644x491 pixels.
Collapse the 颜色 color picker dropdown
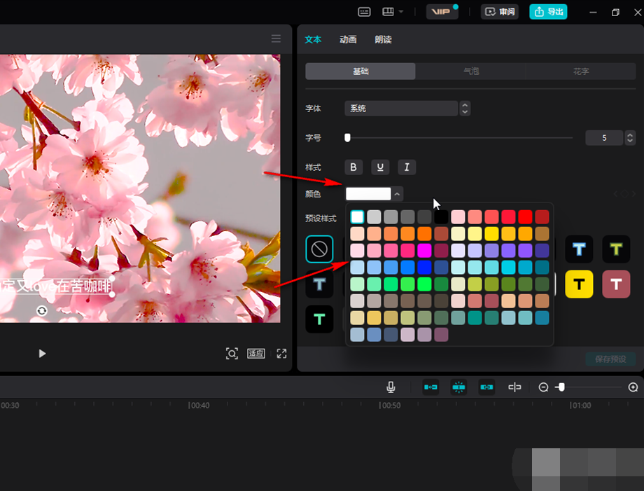(398, 194)
